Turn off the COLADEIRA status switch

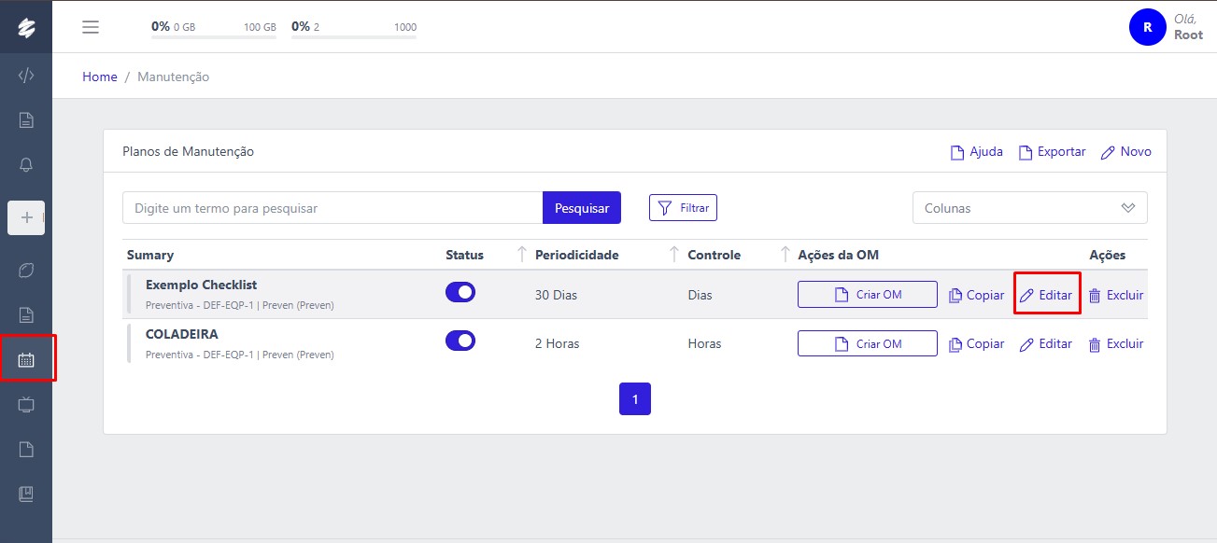coord(460,341)
